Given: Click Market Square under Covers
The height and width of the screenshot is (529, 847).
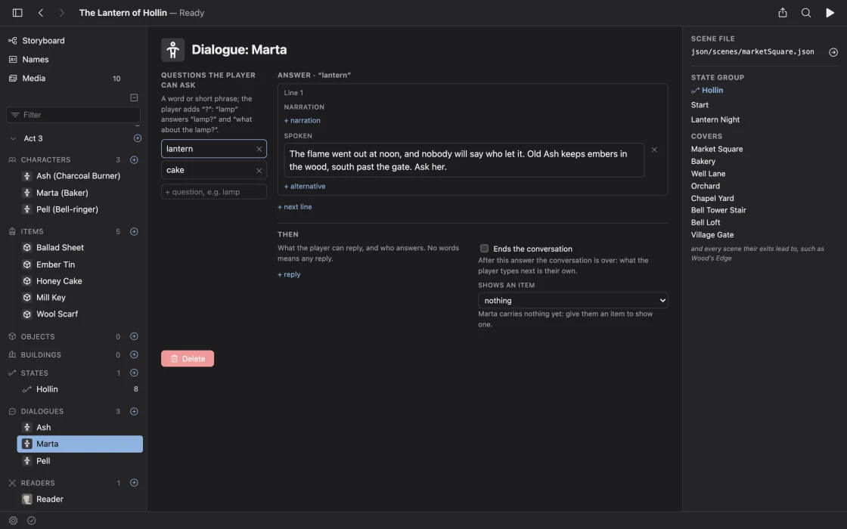Looking at the screenshot, I should point(717,149).
